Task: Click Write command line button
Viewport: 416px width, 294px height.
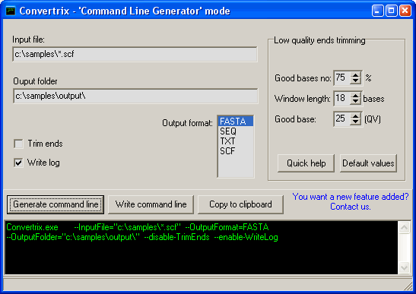Action: 151,204
